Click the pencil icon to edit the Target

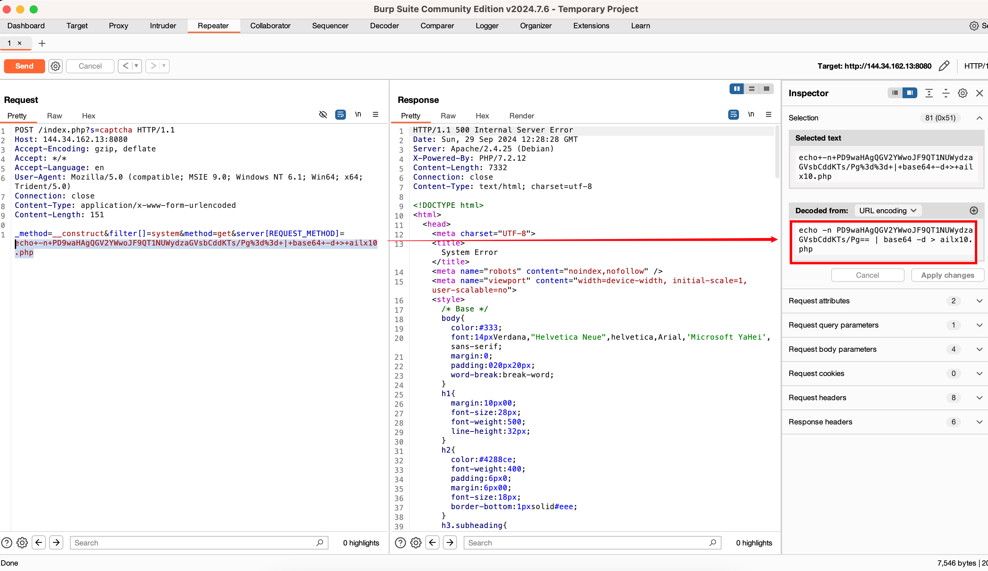[x=945, y=66]
